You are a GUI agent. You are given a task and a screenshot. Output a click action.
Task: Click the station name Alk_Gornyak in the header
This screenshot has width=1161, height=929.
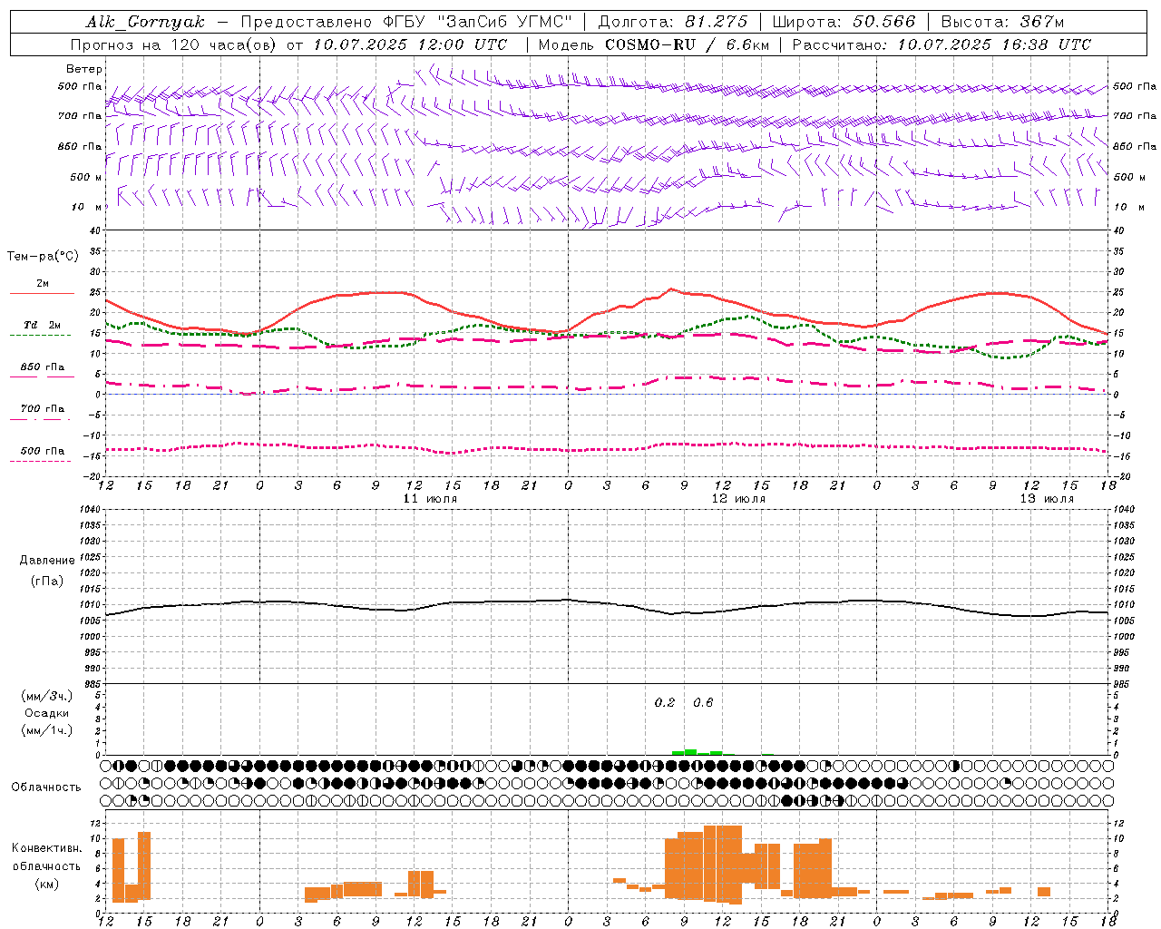tap(145, 22)
